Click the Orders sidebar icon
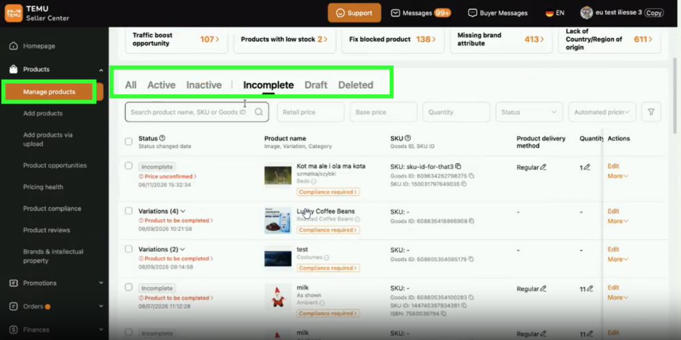 tap(13, 307)
